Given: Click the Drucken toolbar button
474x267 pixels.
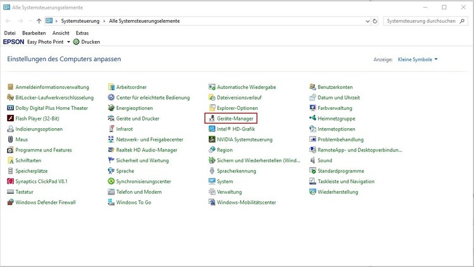Looking at the screenshot, I should 87,42.
